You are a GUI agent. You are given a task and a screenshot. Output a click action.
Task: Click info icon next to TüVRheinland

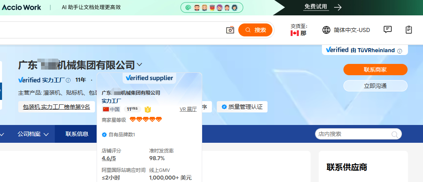(x=399, y=51)
